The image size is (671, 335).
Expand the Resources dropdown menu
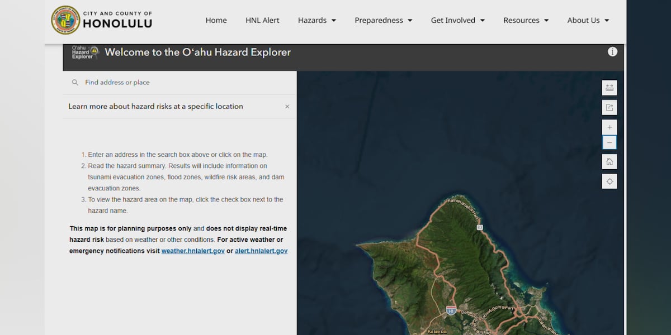tap(526, 20)
